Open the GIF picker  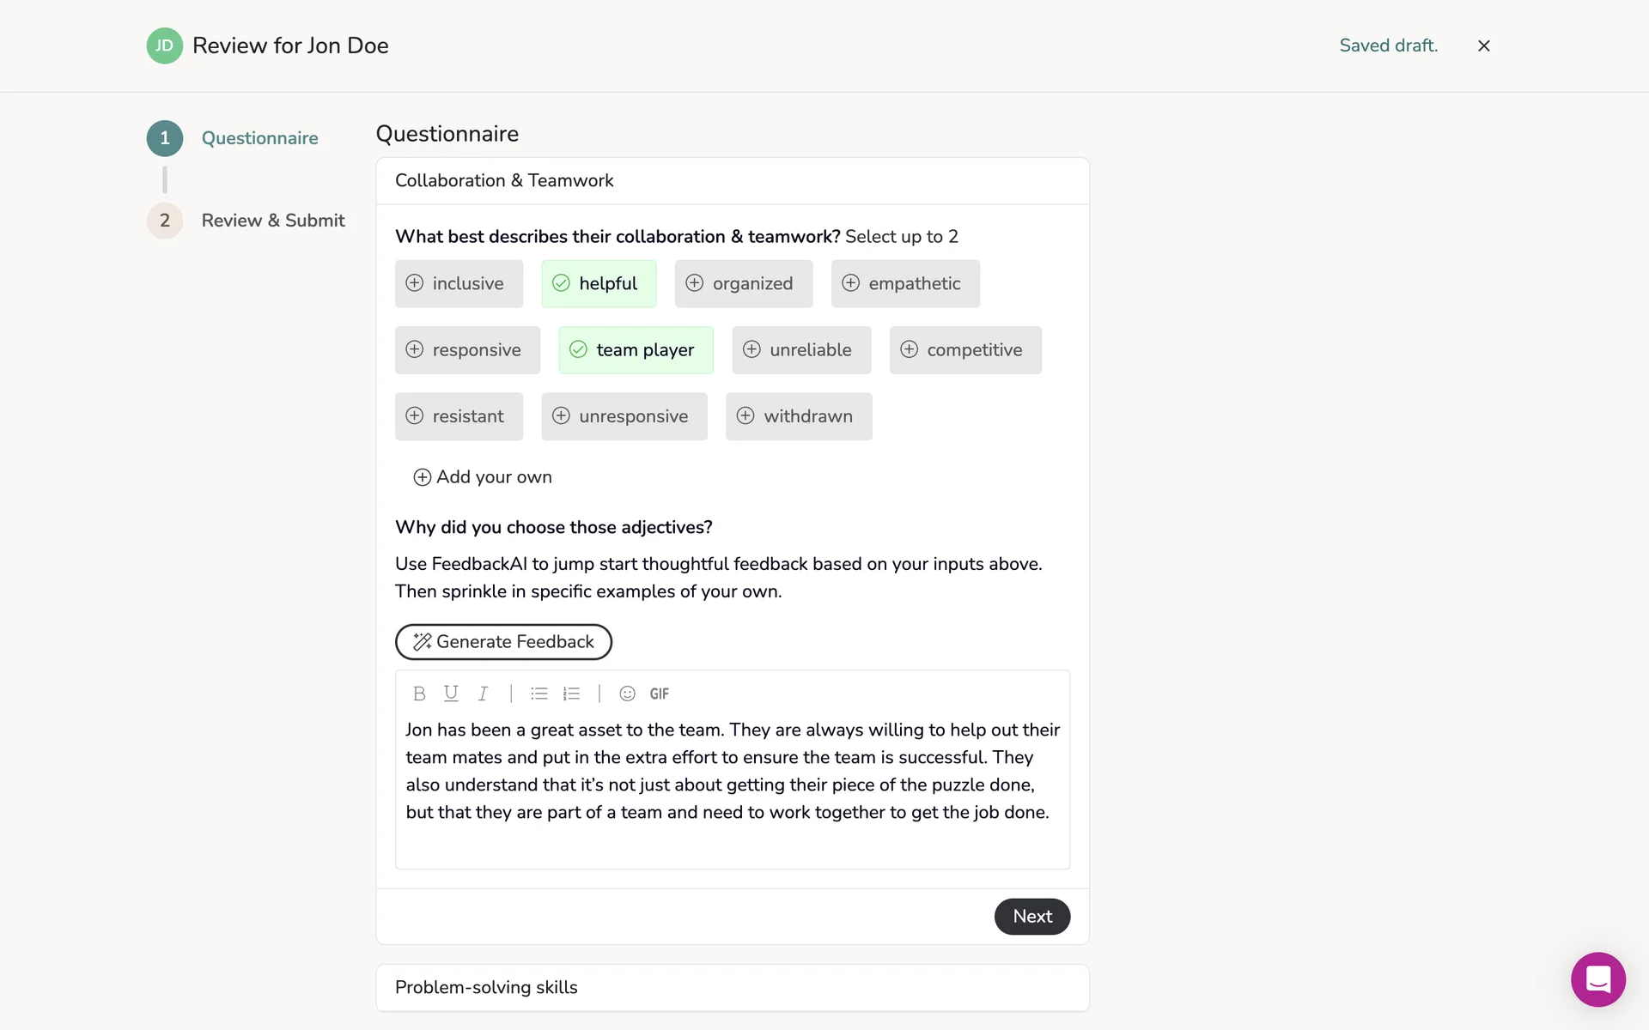coord(659,694)
